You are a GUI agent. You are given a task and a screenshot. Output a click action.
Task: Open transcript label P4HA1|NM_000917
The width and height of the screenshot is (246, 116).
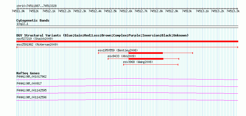pos(29,84)
